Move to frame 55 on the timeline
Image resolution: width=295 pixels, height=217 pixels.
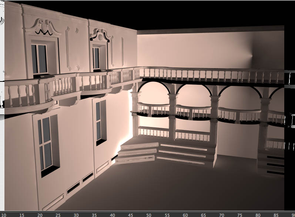[x=167, y=215]
